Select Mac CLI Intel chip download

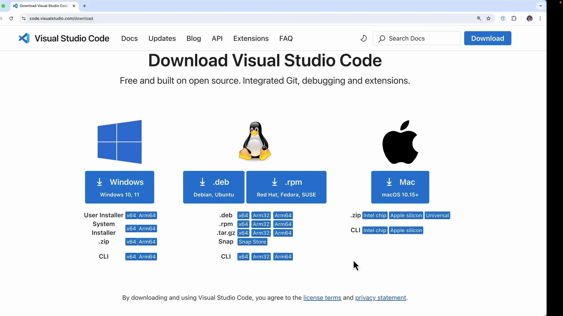[375, 230]
